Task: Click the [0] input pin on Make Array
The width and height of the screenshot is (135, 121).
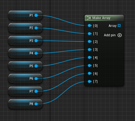Action: click(90, 26)
